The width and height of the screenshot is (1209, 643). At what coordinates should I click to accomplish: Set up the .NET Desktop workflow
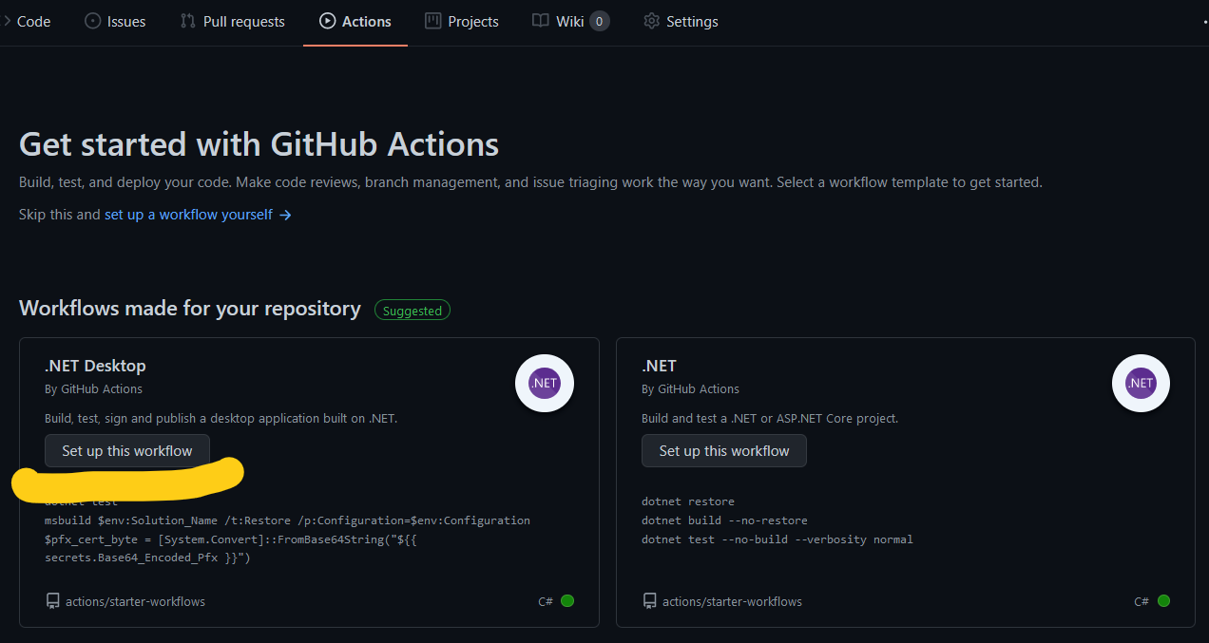pyautogui.click(x=127, y=451)
